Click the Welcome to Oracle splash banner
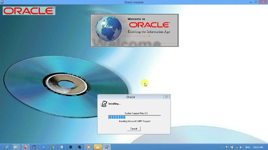 coord(135,30)
